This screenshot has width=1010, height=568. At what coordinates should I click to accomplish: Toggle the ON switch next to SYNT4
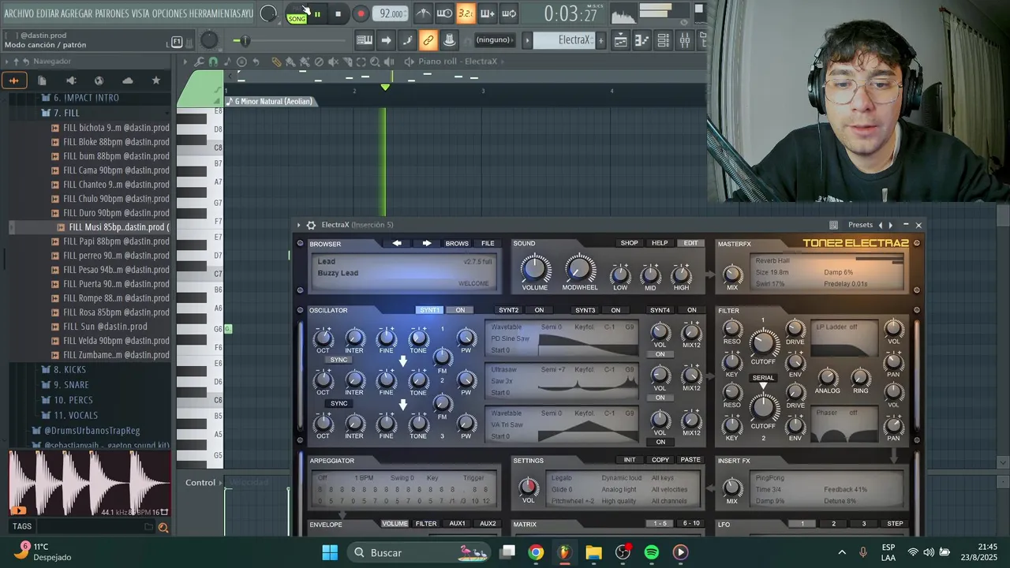coord(691,310)
